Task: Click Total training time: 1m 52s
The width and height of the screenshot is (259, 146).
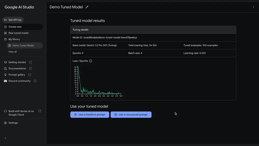Action: (x=142, y=45)
